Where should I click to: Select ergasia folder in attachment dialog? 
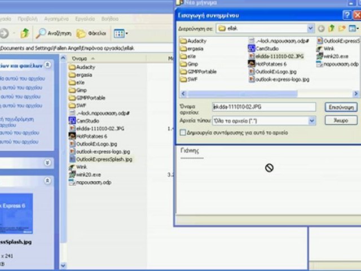192,49
